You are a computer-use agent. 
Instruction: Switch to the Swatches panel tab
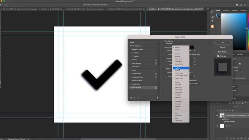226,10
